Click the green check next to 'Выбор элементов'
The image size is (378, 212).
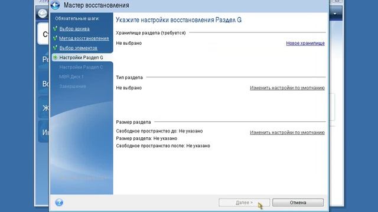(x=55, y=48)
